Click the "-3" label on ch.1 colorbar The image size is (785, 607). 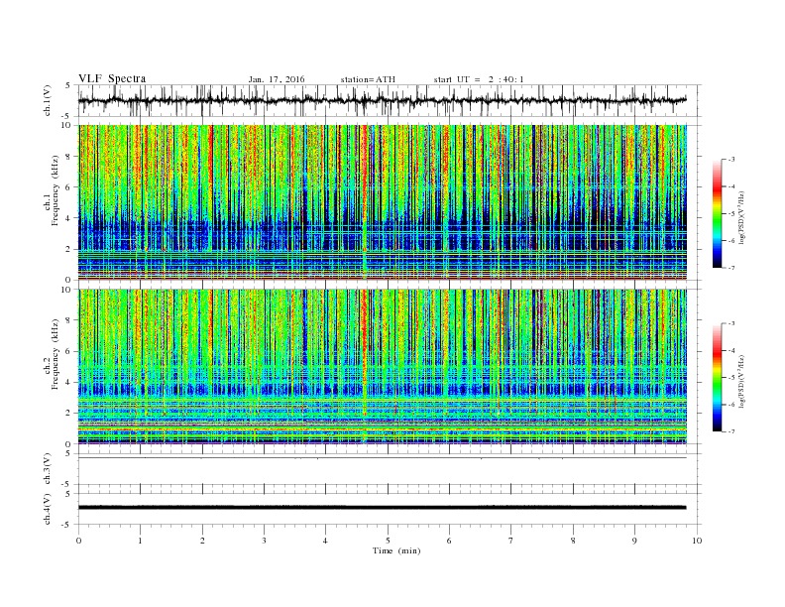[731, 160]
